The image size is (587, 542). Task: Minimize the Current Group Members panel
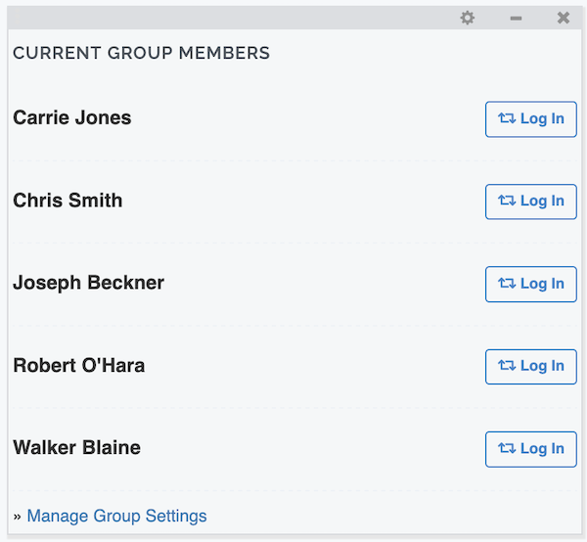pyautogui.click(x=516, y=19)
